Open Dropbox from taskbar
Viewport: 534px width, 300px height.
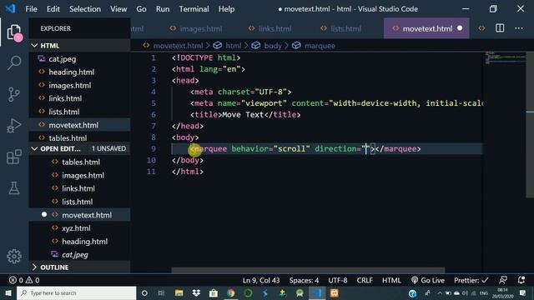tap(196, 292)
